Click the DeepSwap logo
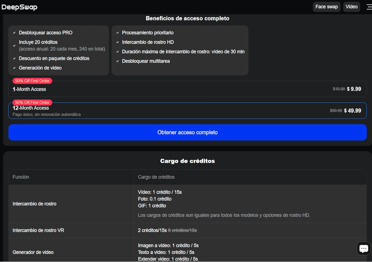This screenshot has width=372, height=262. 20,7
